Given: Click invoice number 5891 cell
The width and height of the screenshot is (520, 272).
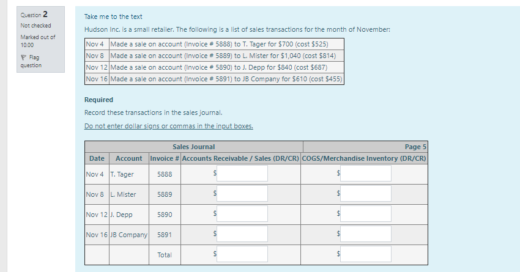Looking at the screenshot, I should [165, 235].
